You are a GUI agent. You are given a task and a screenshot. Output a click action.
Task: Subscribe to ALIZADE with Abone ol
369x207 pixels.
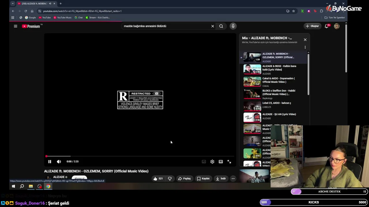(79, 179)
